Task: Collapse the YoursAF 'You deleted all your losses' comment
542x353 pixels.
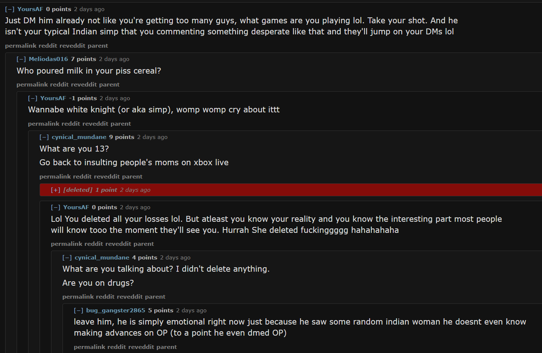Action: [x=55, y=207]
